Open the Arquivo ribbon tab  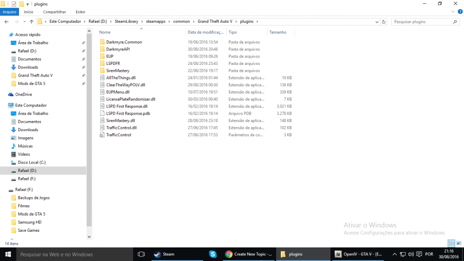pos(9,12)
